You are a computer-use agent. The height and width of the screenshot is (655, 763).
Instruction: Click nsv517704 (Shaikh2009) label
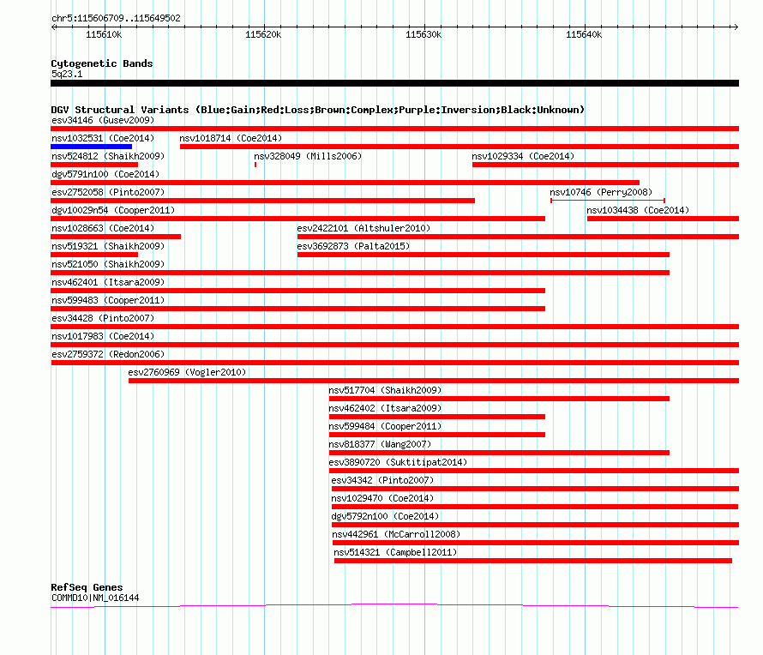[385, 390]
